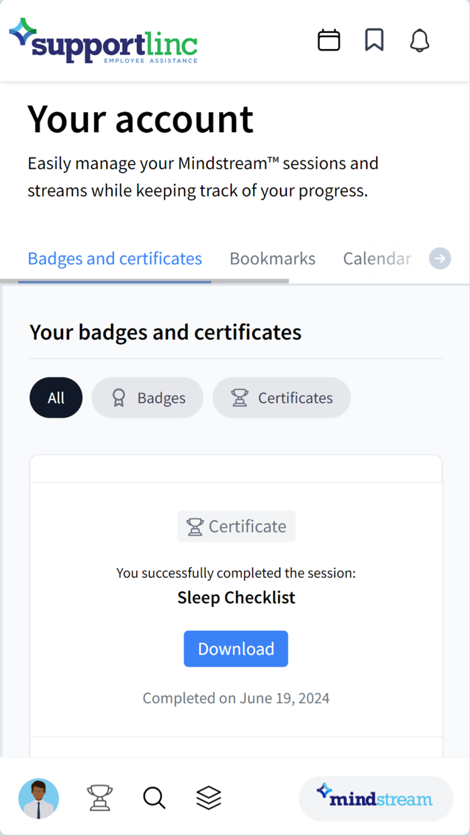Click the Certificate label tag

236,526
